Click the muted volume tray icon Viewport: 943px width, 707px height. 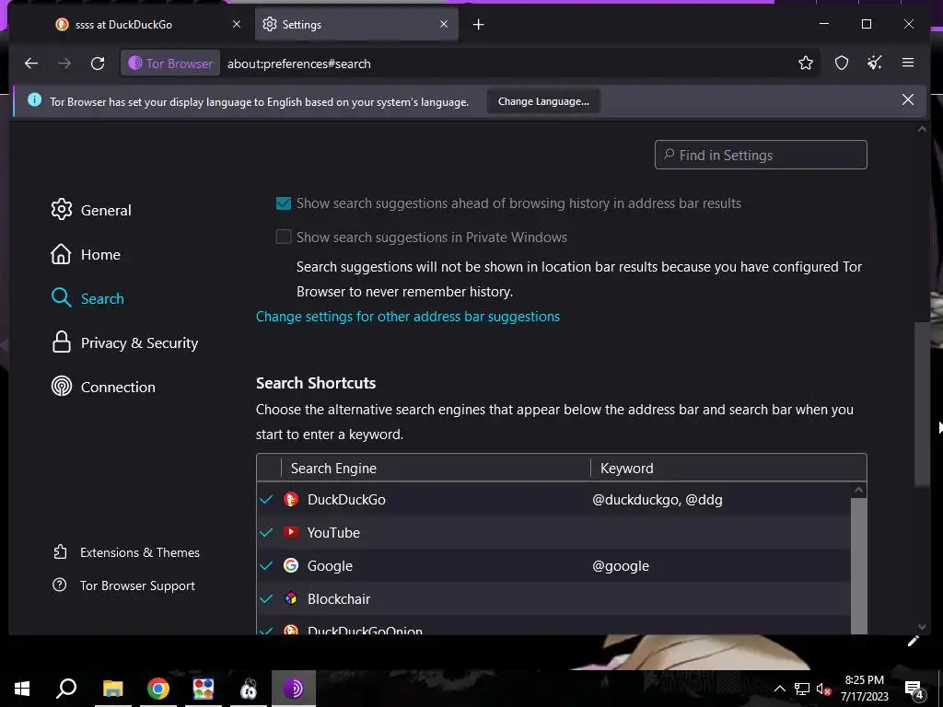[x=823, y=689]
